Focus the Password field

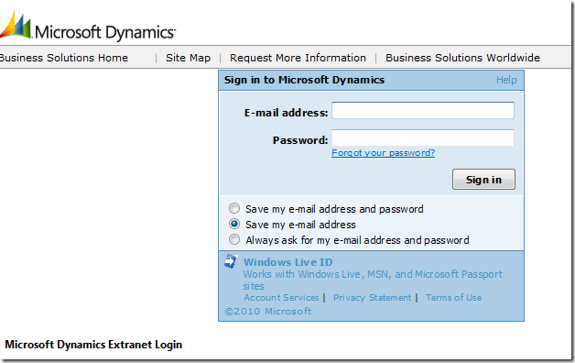(423, 138)
